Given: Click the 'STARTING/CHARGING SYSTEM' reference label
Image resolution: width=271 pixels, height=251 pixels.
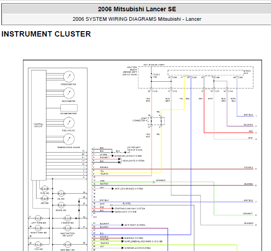Looking at the screenshot, I should point(129,209).
